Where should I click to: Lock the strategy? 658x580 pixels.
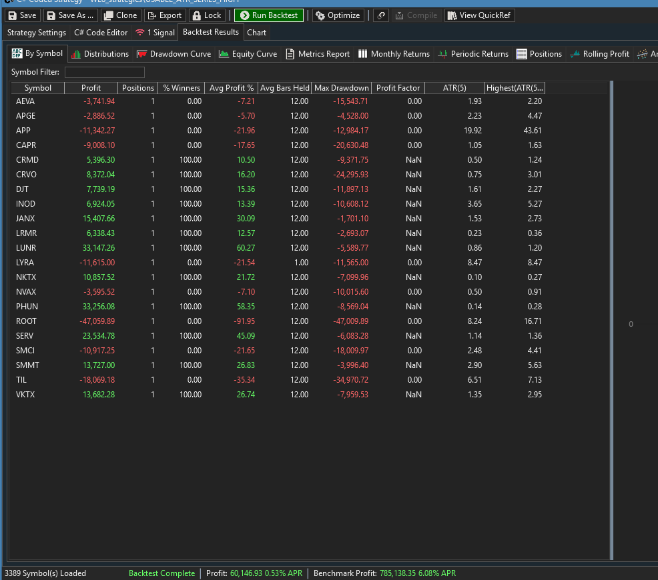tap(206, 15)
